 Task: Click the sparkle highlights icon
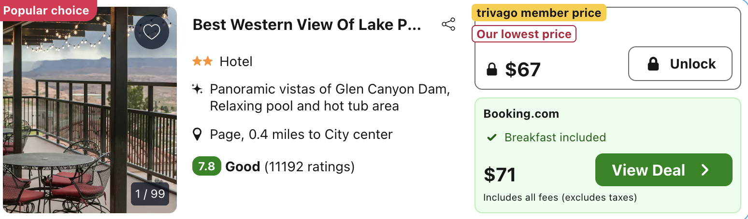[197, 89]
